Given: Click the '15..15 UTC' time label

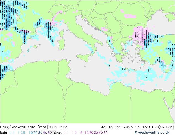Looking at the screenshot, I should (x=146, y=127).
